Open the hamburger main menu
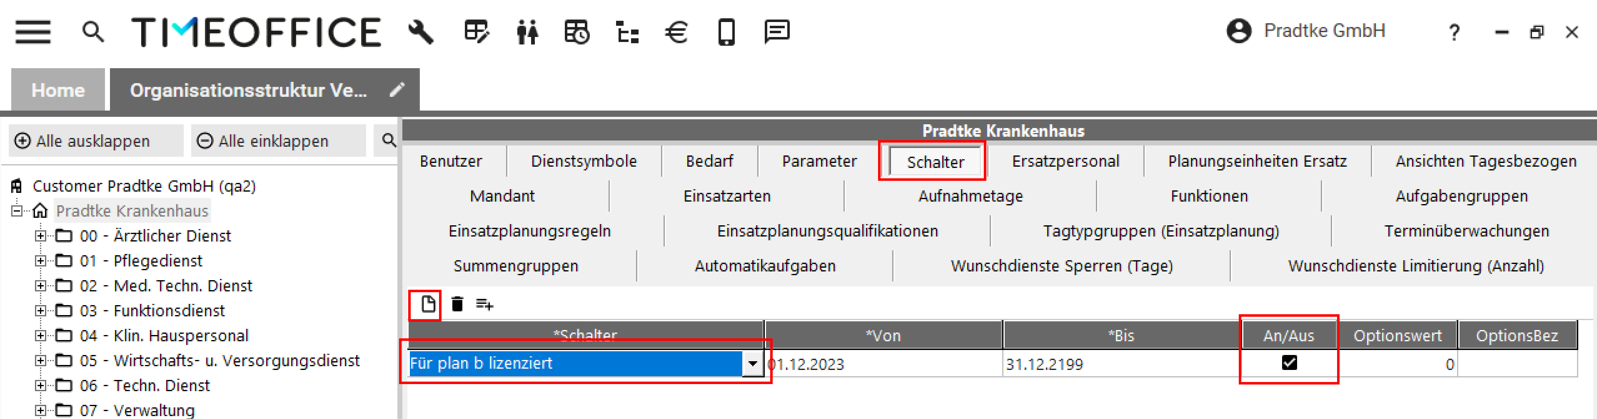This screenshot has width=1597, height=419. (33, 32)
